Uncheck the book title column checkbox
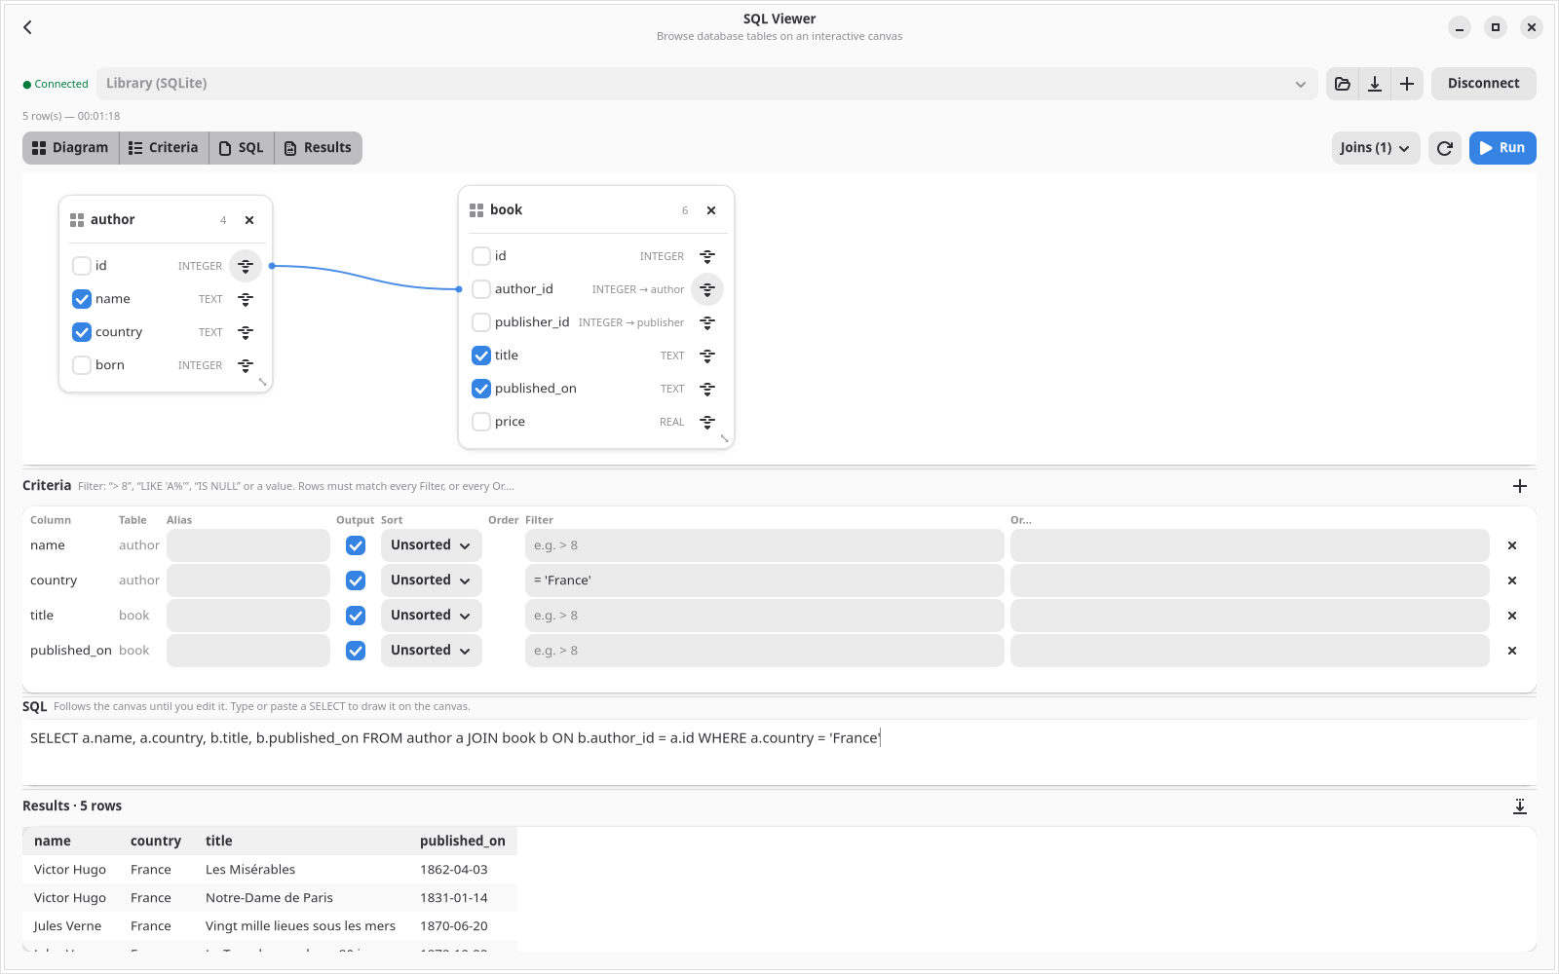1559x974 pixels. click(481, 356)
